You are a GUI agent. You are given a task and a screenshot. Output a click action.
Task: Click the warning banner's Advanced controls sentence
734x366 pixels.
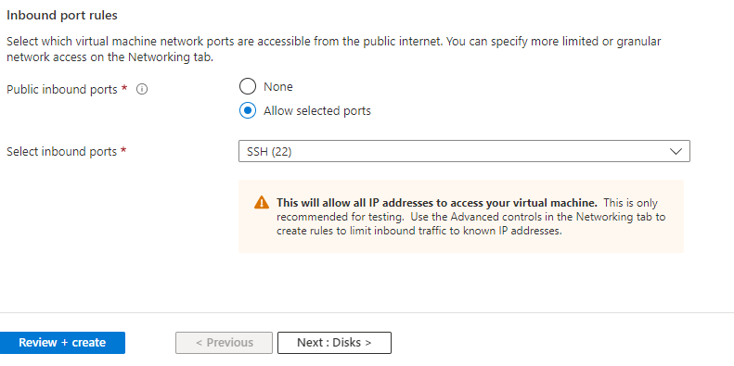[470, 224]
